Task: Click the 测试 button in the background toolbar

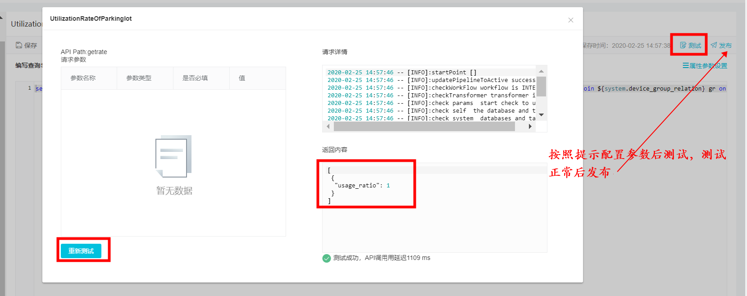Action: tap(690, 46)
